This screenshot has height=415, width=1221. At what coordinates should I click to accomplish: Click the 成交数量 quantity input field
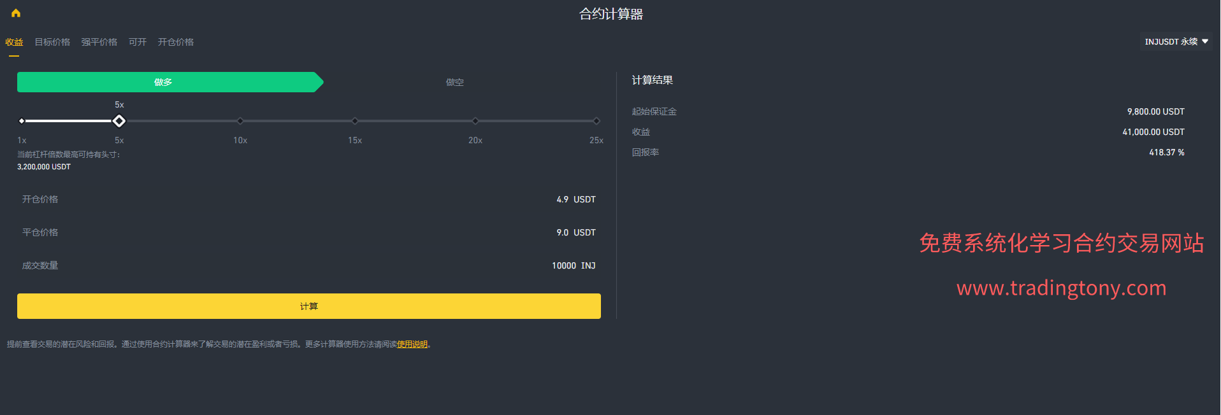(x=309, y=265)
